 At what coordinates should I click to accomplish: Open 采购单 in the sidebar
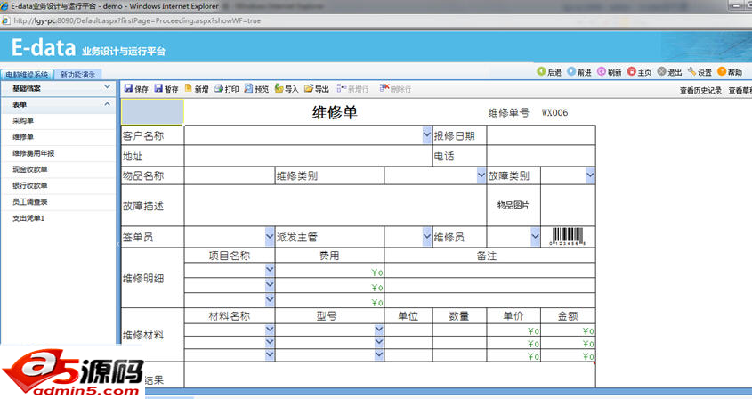(23, 120)
